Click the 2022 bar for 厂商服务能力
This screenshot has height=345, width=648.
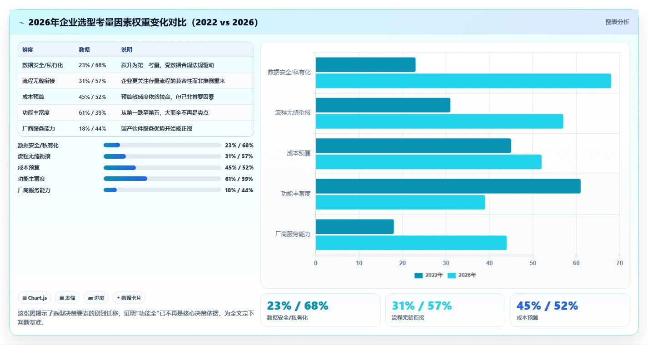coord(355,227)
